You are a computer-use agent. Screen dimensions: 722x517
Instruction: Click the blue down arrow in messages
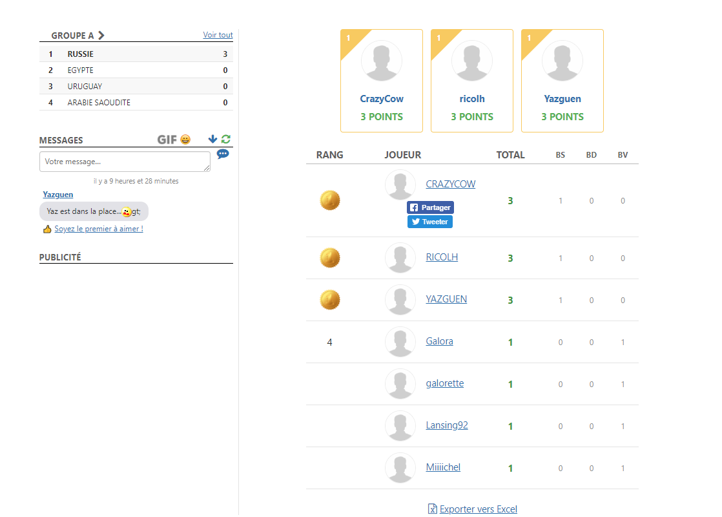212,139
